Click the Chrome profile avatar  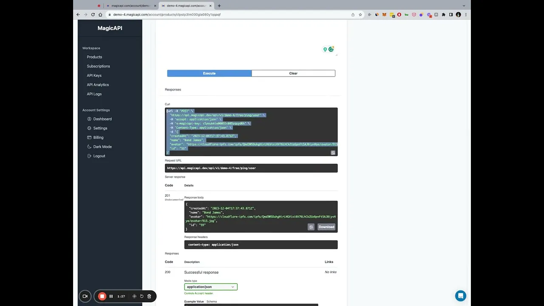458,14
